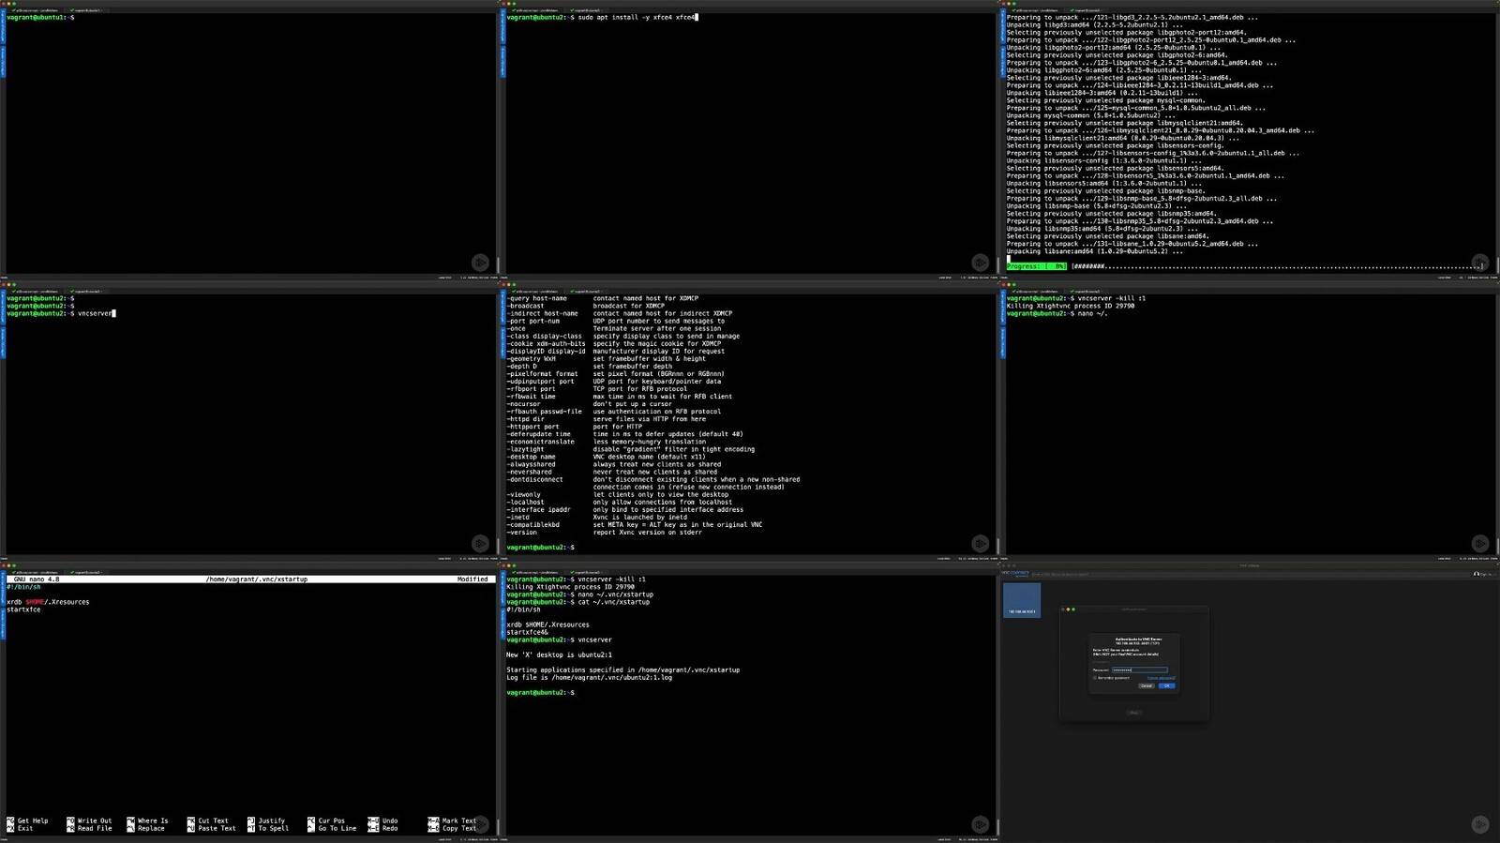Select the VNC Viewer connection thumbnail

[x=1022, y=599]
